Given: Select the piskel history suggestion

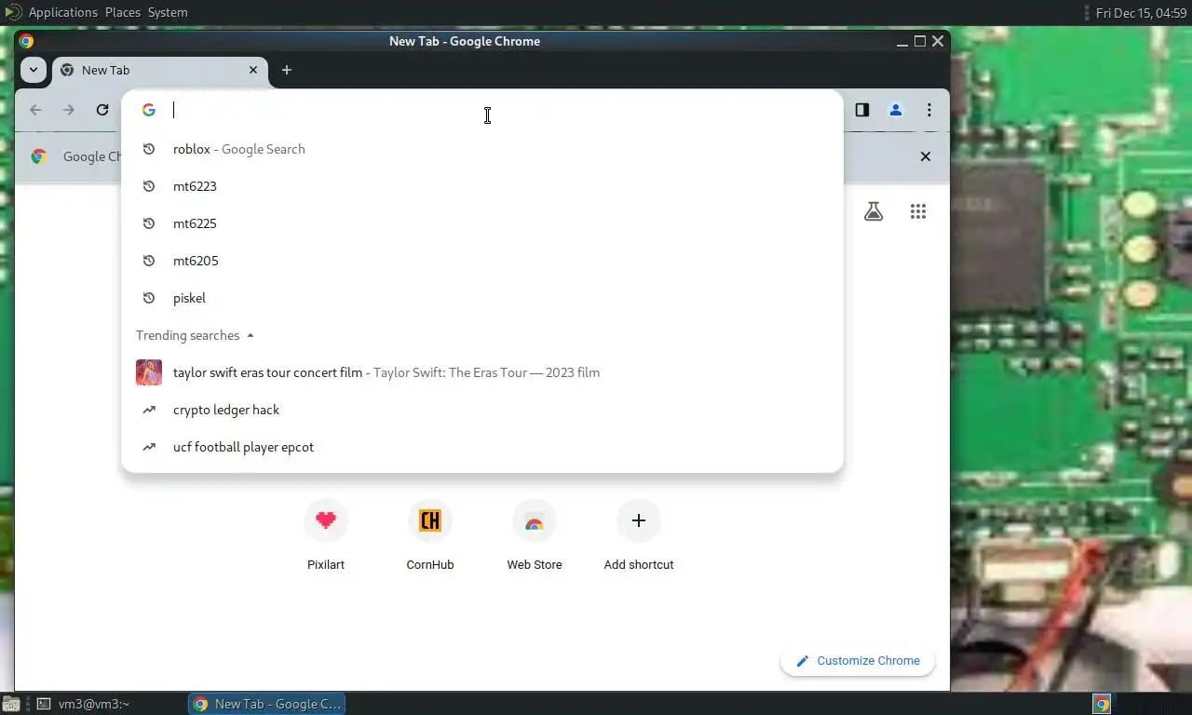Looking at the screenshot, I should [482, 298].
